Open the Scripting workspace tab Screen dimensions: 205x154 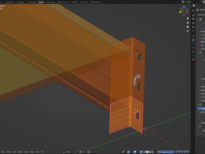point(75,2)
